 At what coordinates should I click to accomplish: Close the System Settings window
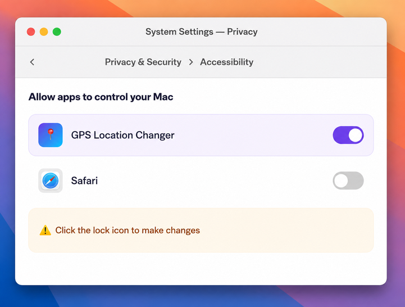coord(31,32)
